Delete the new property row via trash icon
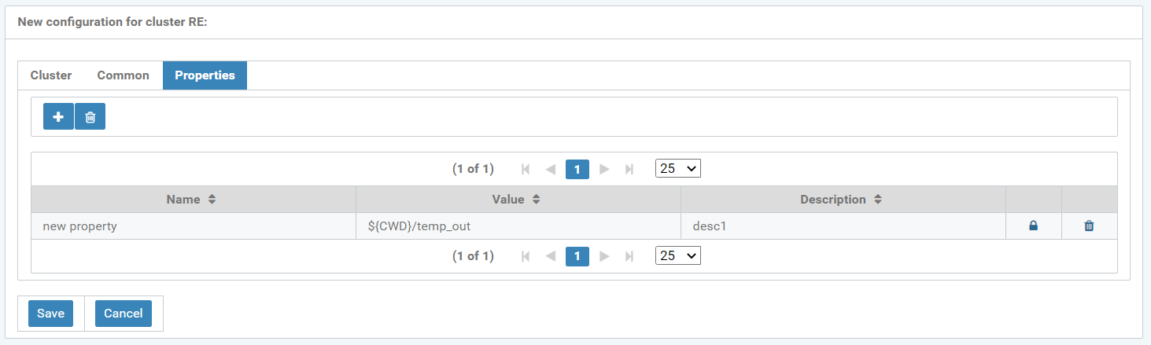The image size is (1151, 345). (1089, 226)
